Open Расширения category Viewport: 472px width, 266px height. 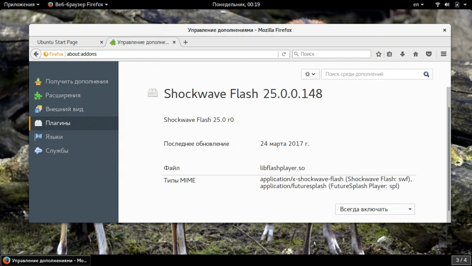pyautogui.click(x=74, y=95)
